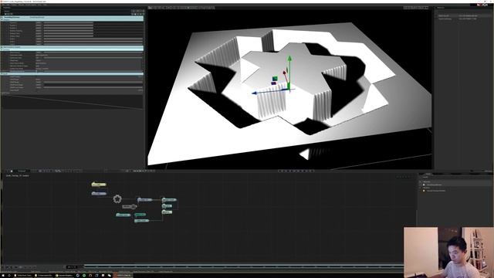This screenshot has height=278, width=494.
Task: Switch to the highlighted Notch taskbar button
Action: tap(123, 275)
